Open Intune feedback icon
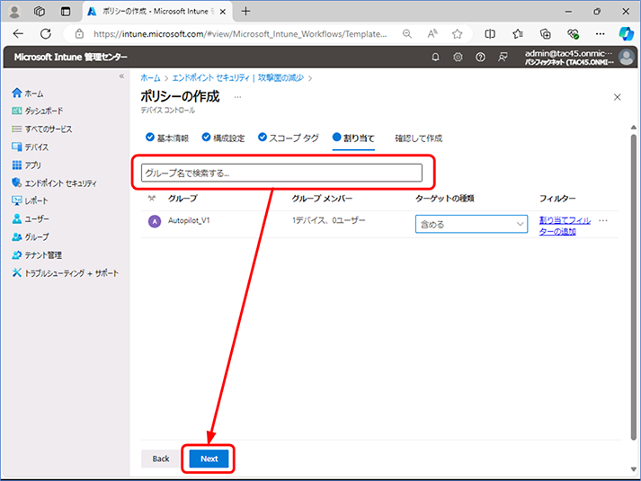Viewport: 641px width, 481px height. 503,58
